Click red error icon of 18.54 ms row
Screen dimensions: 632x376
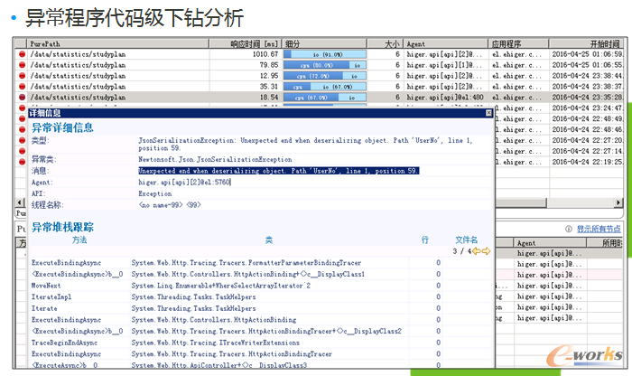23,95
